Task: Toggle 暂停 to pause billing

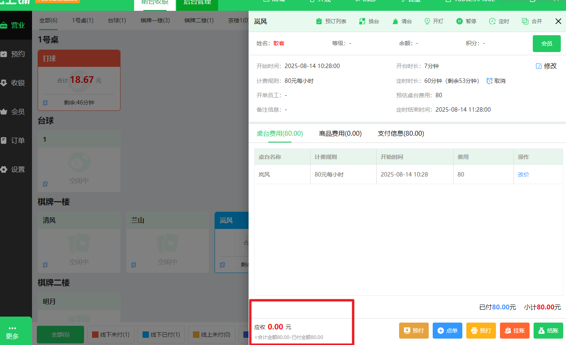Action: coord(466,21)
